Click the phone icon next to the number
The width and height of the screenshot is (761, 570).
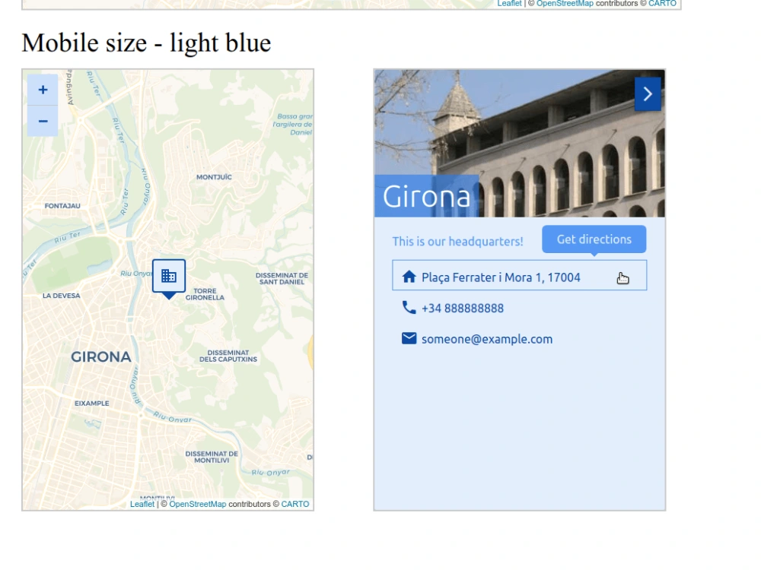[409, 308]
